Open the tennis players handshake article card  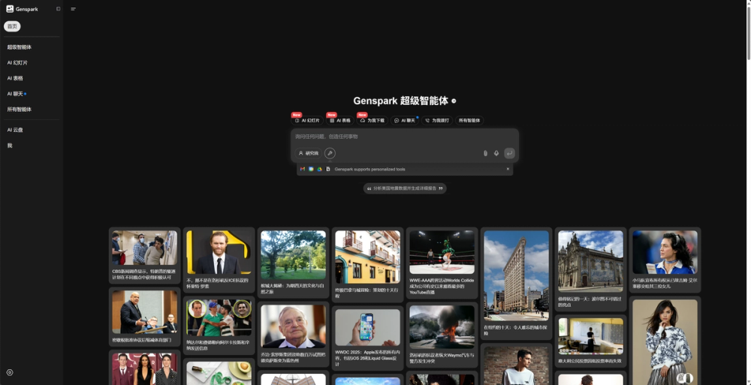tap(219, 326)
